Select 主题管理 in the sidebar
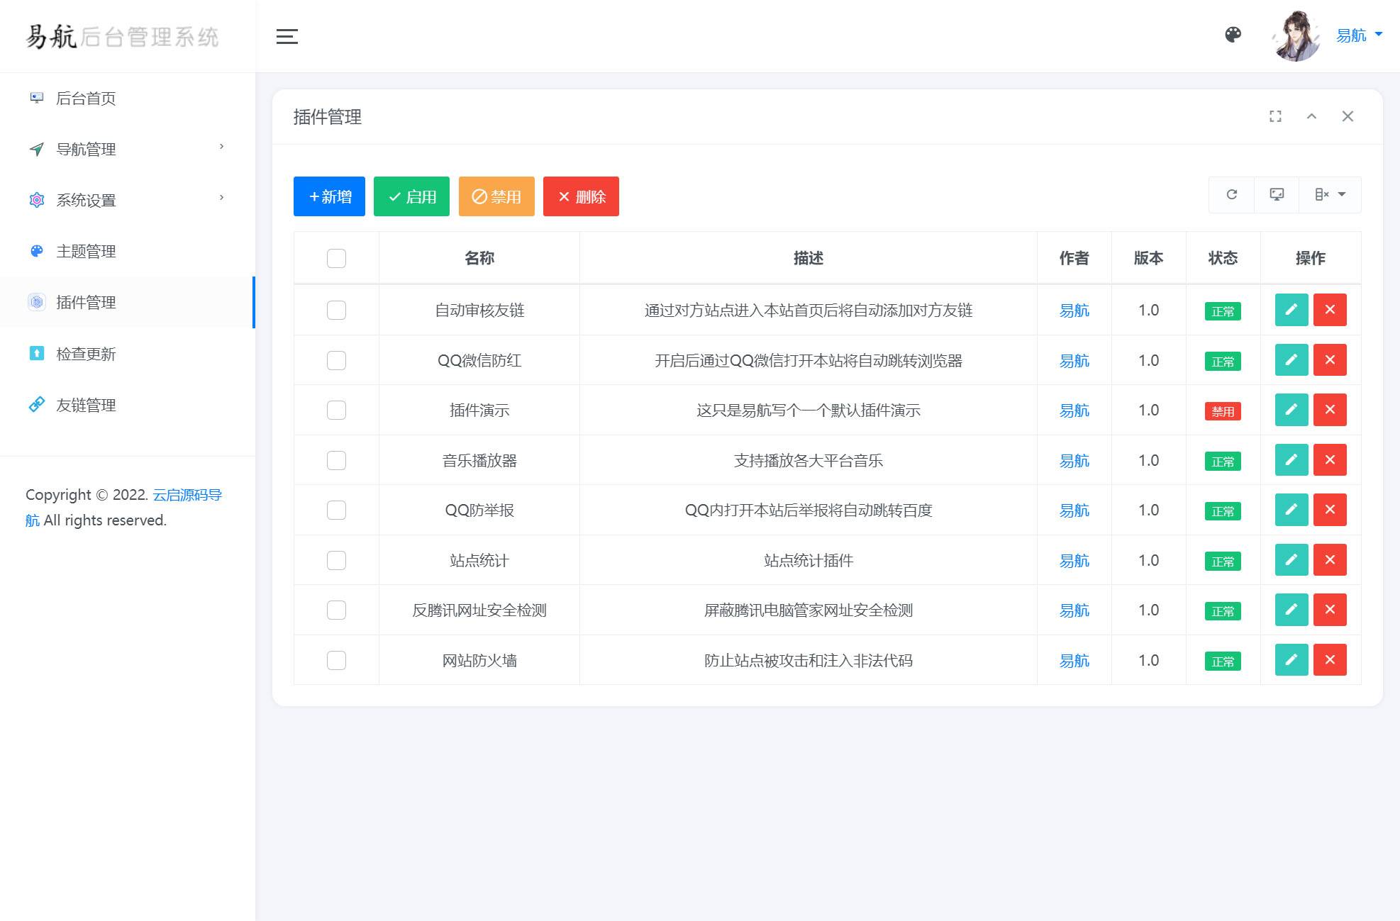 click(x=87, y=251)
